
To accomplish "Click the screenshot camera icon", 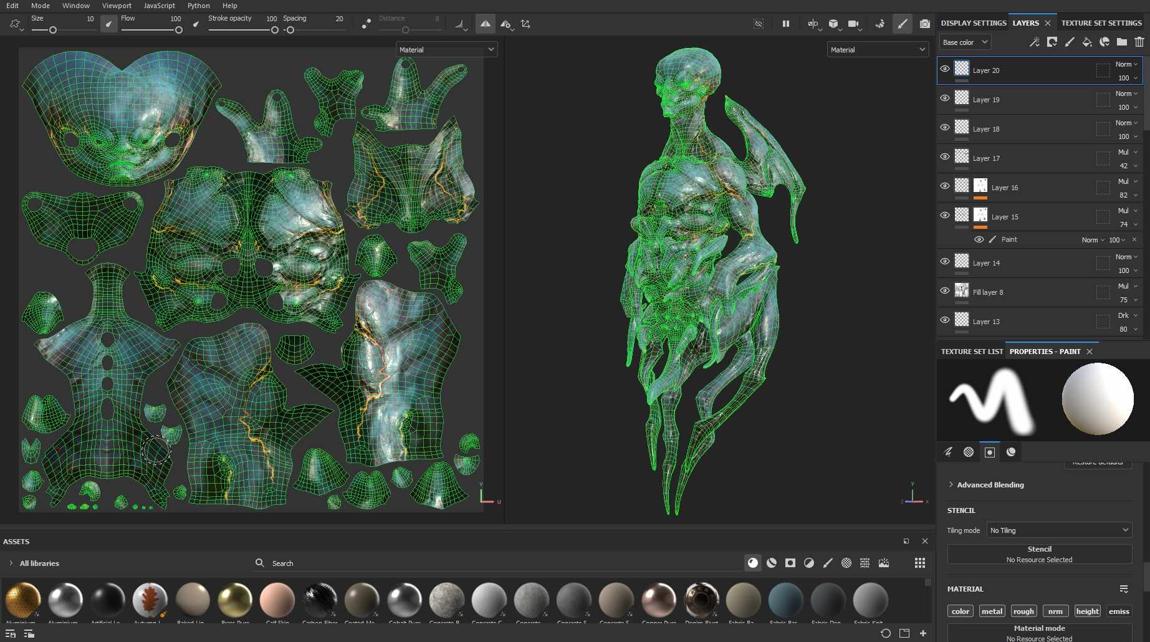I will (x=924, y=24).
